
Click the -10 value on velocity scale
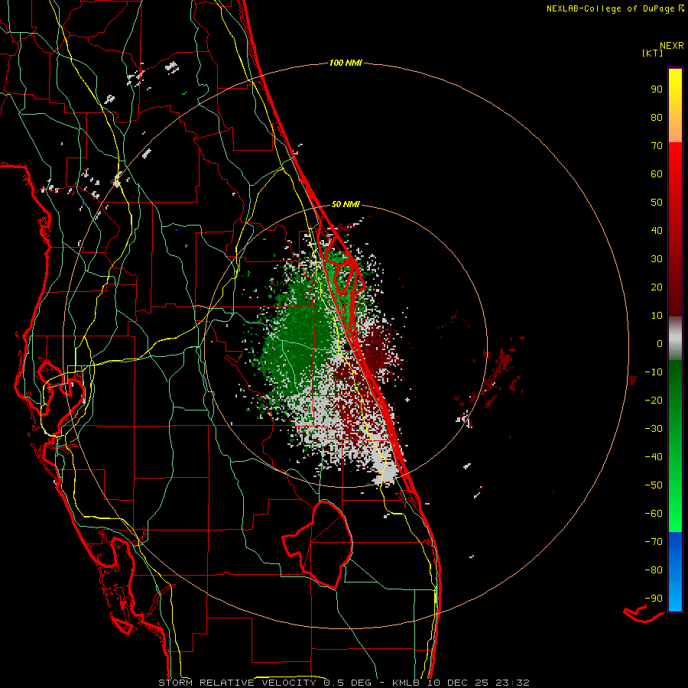coord(654,372)
